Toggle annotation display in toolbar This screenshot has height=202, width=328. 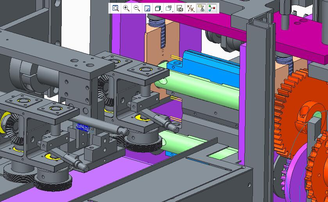pyautogui.click(x=201, y=8)
